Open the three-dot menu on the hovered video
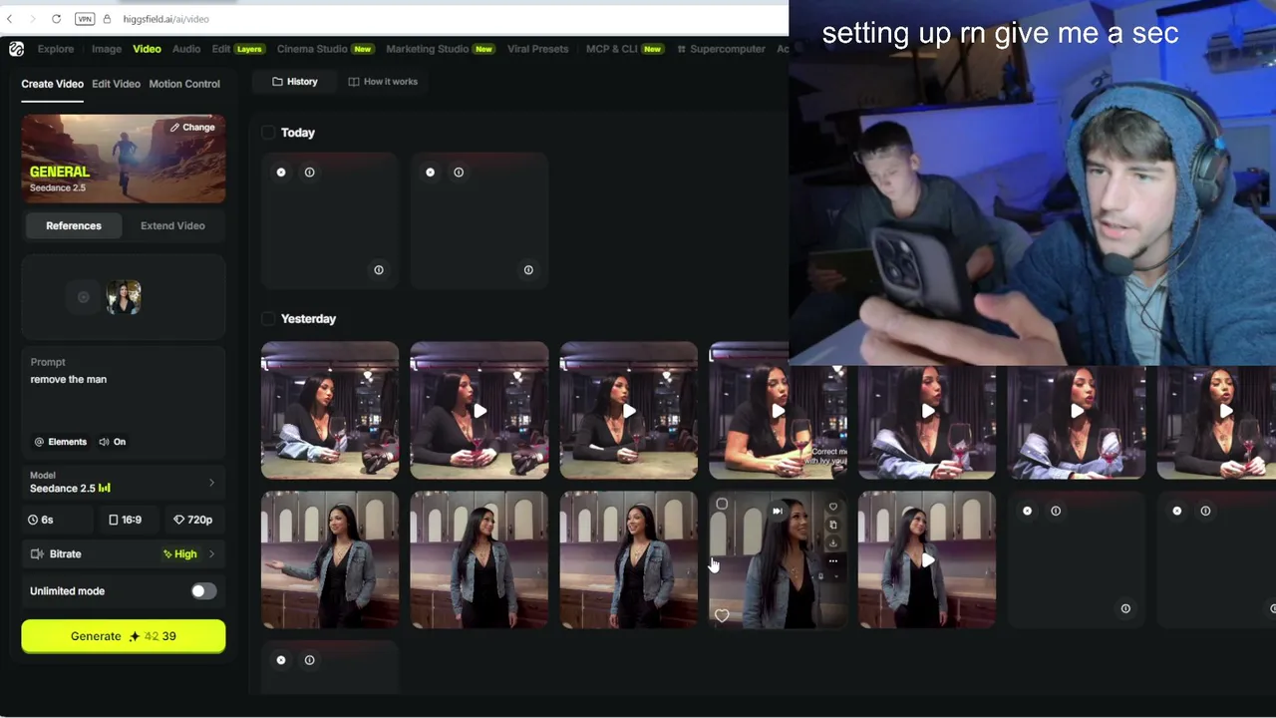This screenshot has height=718, width=1276. (x=833, y=561)
